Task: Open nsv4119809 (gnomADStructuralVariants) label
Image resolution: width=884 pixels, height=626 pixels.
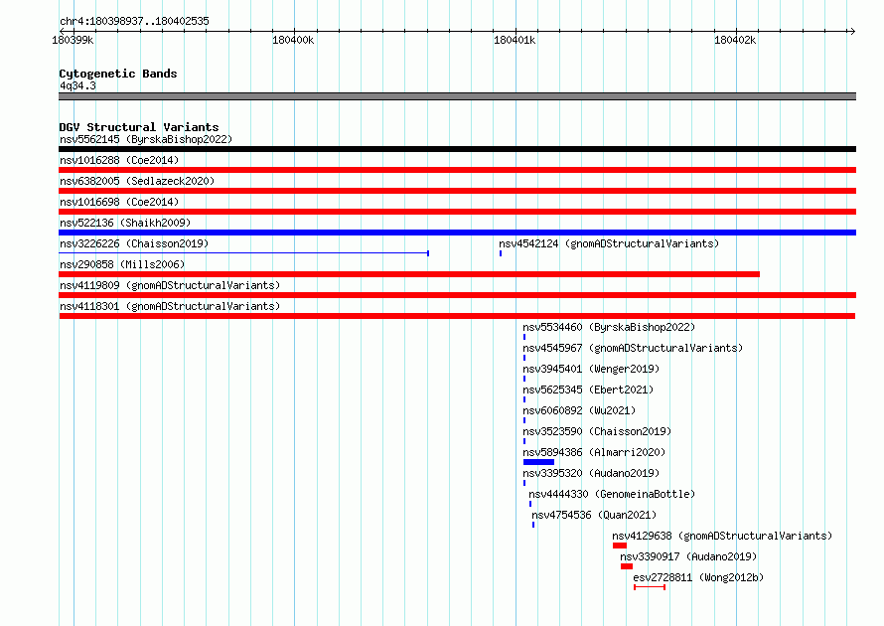Action: tap(170, 285)
